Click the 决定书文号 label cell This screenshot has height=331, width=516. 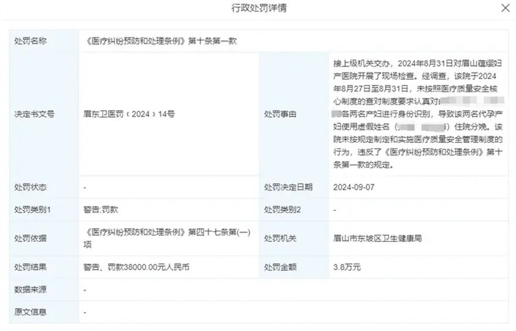pos(34,114)
